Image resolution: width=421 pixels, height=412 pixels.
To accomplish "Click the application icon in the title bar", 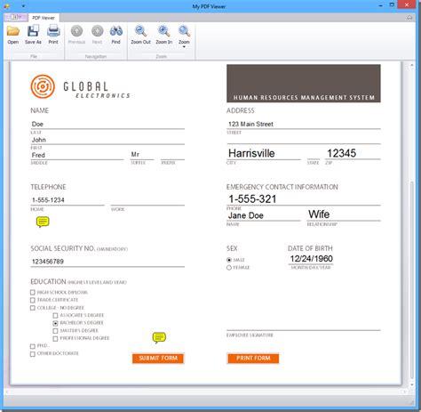I will pos(6,5).
